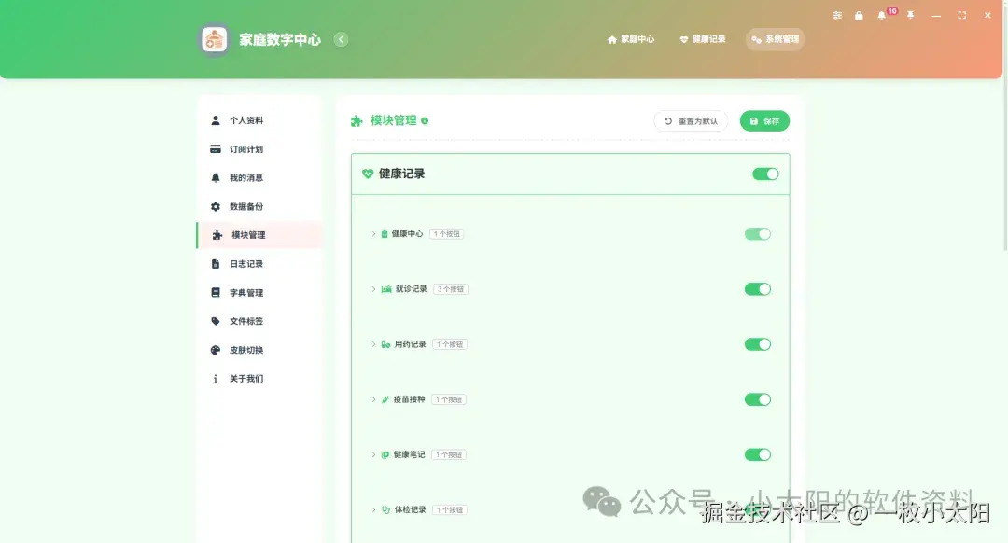Disable the 就诊记录 toggle
This screenshot has height=543, width=1008.
[x=758, y=288]
